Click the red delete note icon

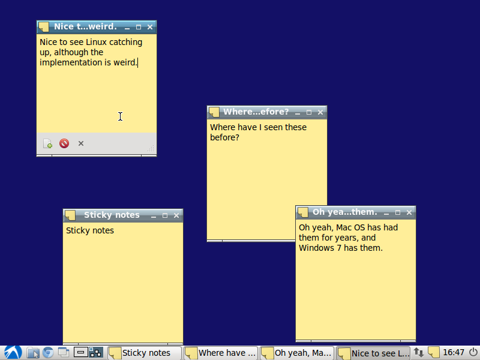coord(64,143)
